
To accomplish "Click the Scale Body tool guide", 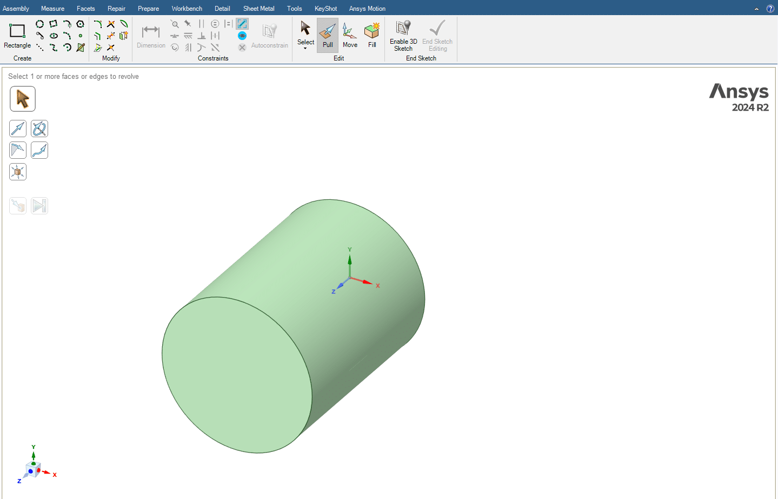I will (18, 172).
